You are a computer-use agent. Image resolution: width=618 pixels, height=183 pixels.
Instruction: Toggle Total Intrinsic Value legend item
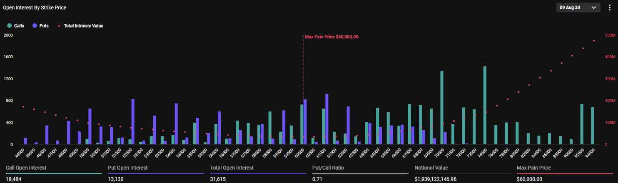(83, 26)
